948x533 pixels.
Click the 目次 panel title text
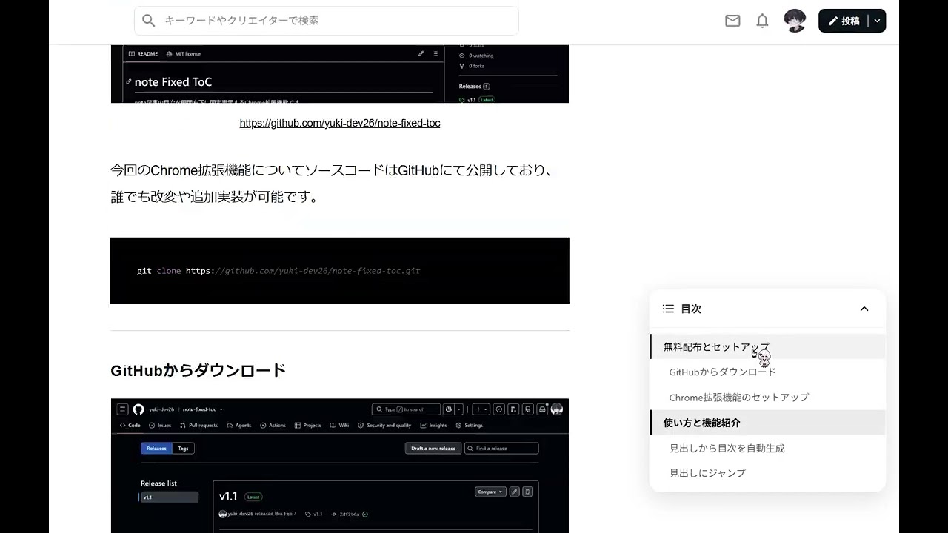point(691,309)
